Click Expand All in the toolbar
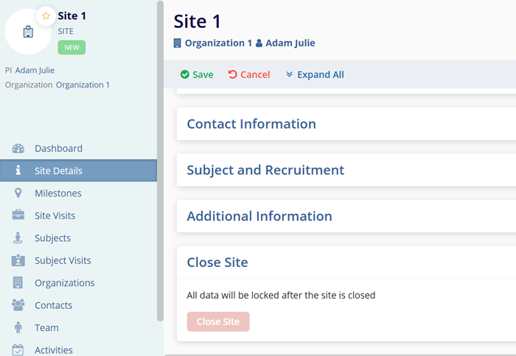The image size is (516, 356). (315, 75)
